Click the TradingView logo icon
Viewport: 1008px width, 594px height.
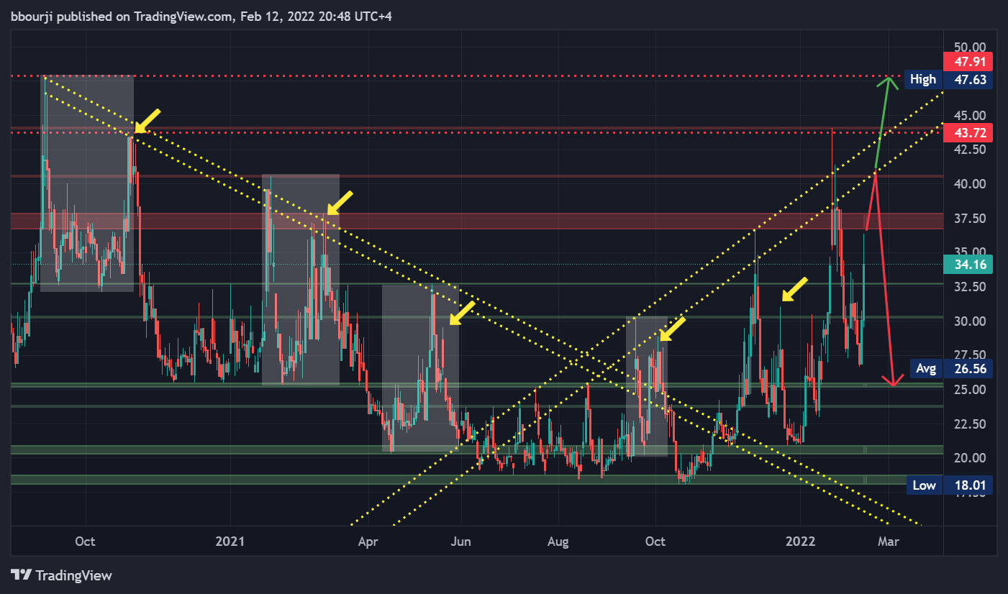[22, 575]
